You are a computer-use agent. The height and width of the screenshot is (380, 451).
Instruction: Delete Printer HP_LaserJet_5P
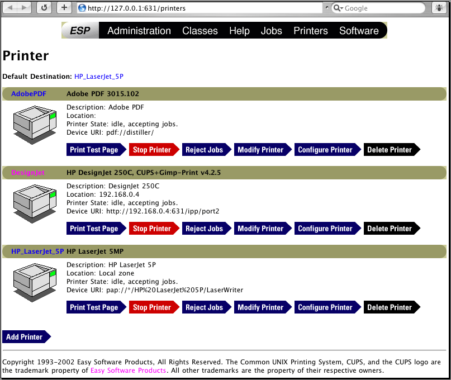(392, 307)
